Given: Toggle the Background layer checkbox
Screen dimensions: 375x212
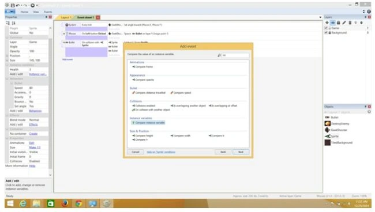Looking at the screenshot, I should click(326, 32).
